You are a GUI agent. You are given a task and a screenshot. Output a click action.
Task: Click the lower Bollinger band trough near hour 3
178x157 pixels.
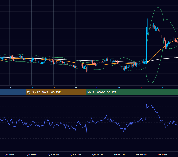pos(151,83)
